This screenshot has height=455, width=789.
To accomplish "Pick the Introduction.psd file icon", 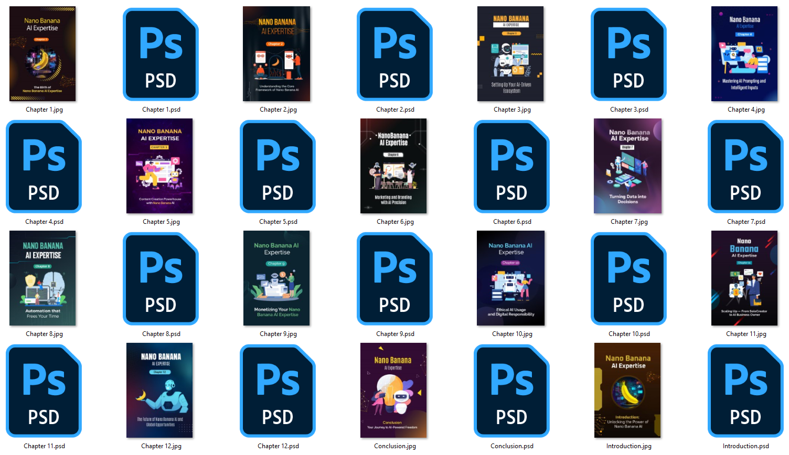I will pos(745,391).
